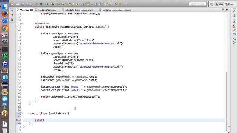Open Eclipse from the dock
Image resolution: width=237 pixels, height=133 pixels.
pos(5,85)
